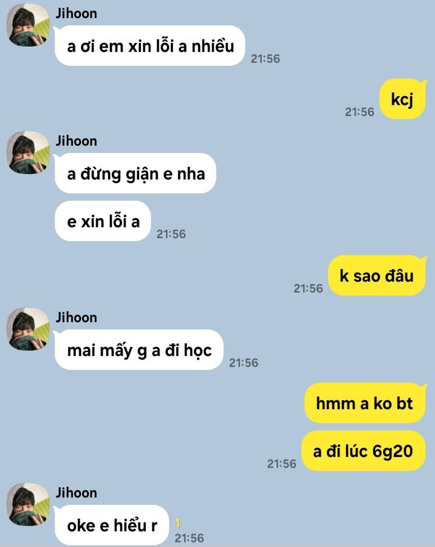The width and height of the screenshot is (435, 547).
Task: Click timestamp next to 'a đi lúc 6g20'
Action: 282,464
